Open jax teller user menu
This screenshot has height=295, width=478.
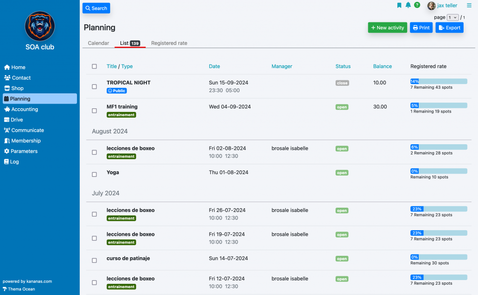pyautogui.click(x=443, y=6)
